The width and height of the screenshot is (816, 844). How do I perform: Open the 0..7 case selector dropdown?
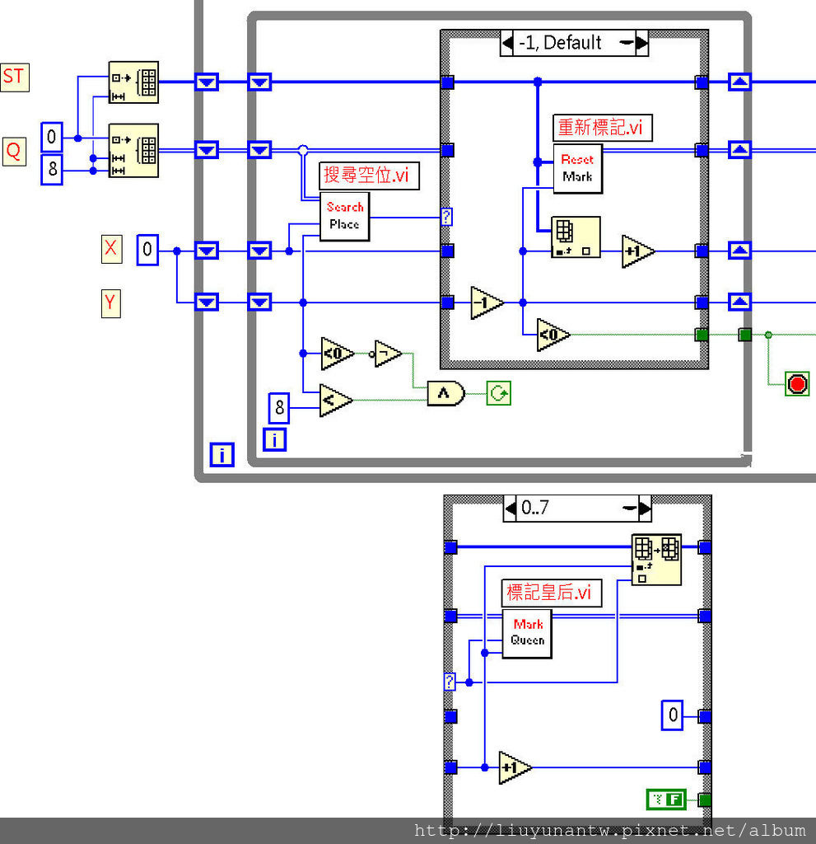[629, 508]
